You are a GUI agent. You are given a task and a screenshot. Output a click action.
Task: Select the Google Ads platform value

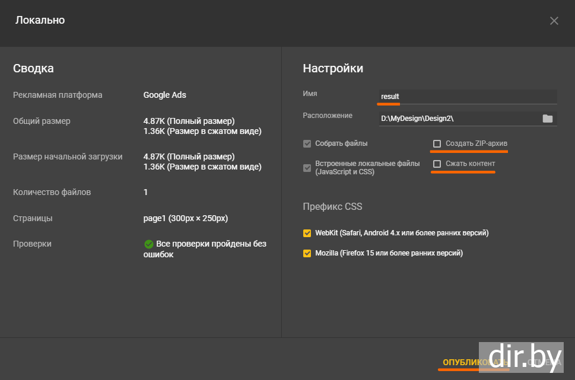click(x=164, y=95)
